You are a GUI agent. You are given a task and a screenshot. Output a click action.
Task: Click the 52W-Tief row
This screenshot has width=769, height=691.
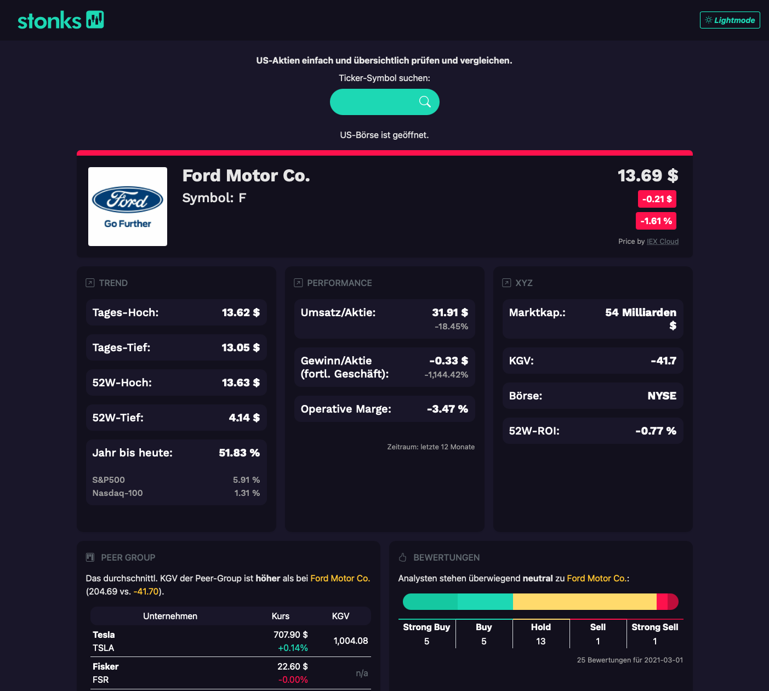(176, 418)
